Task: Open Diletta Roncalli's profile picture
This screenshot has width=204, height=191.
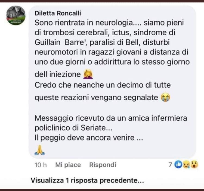Action: (x=16, y=15)
